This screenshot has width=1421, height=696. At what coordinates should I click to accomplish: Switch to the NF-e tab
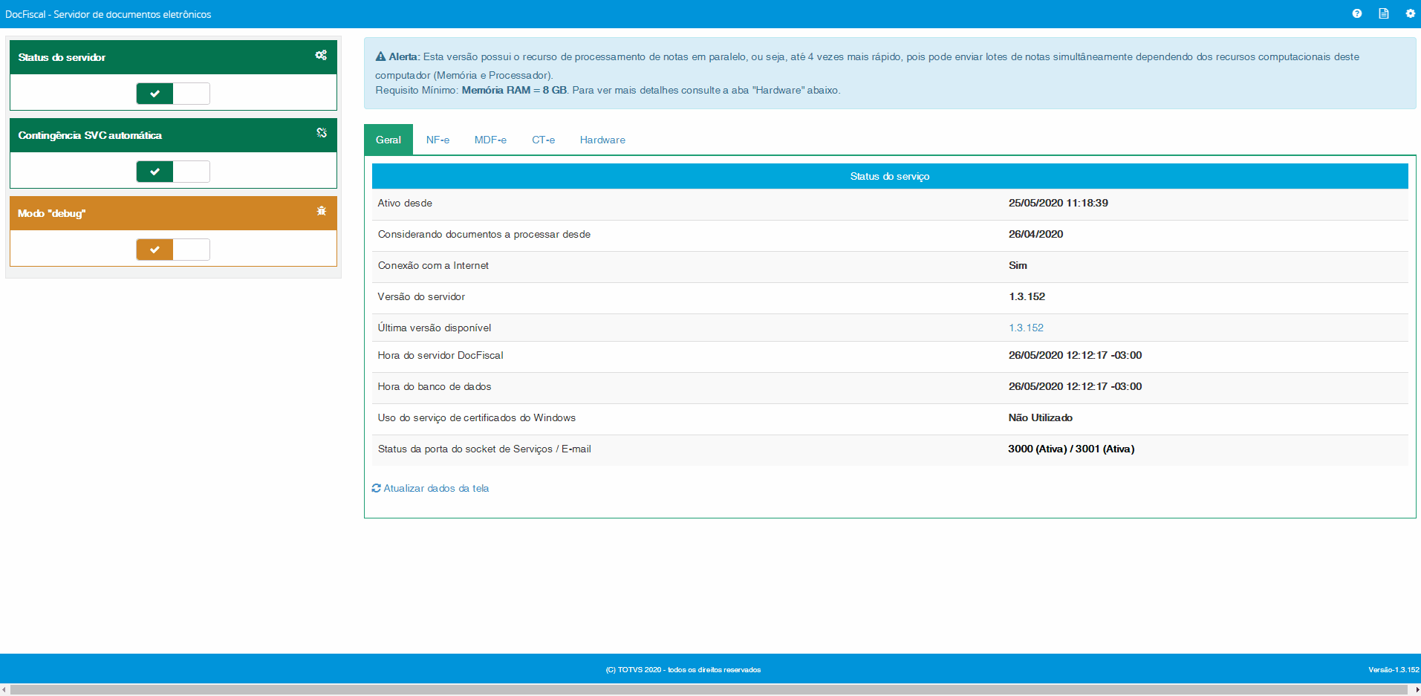pos(438,140)
